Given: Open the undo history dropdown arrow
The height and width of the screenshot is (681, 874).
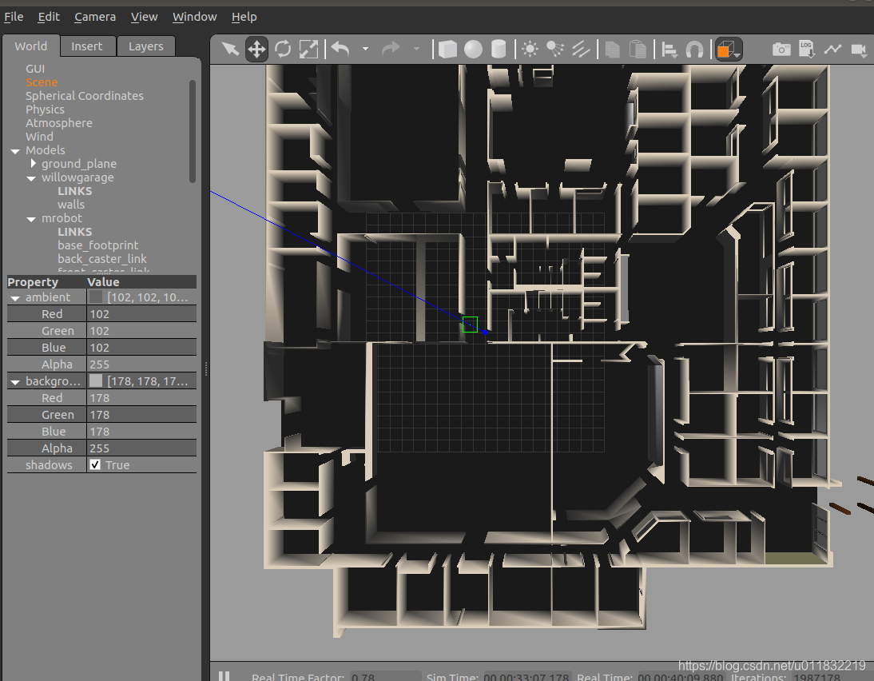Looking at the screenshot, I should (x=366, y=49).
